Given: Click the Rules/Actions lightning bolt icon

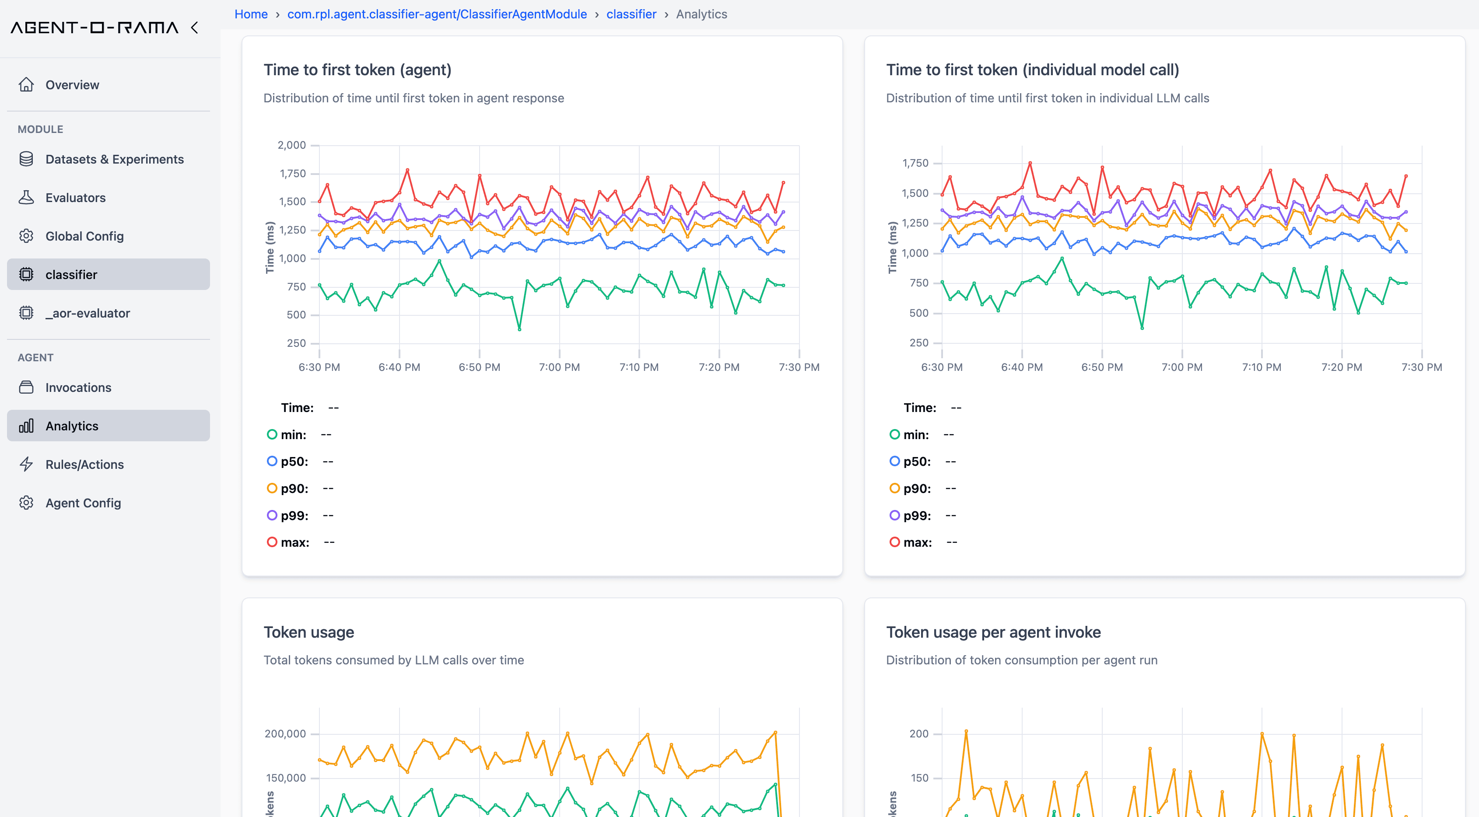Looking at the screenshot, I should 26,464.
